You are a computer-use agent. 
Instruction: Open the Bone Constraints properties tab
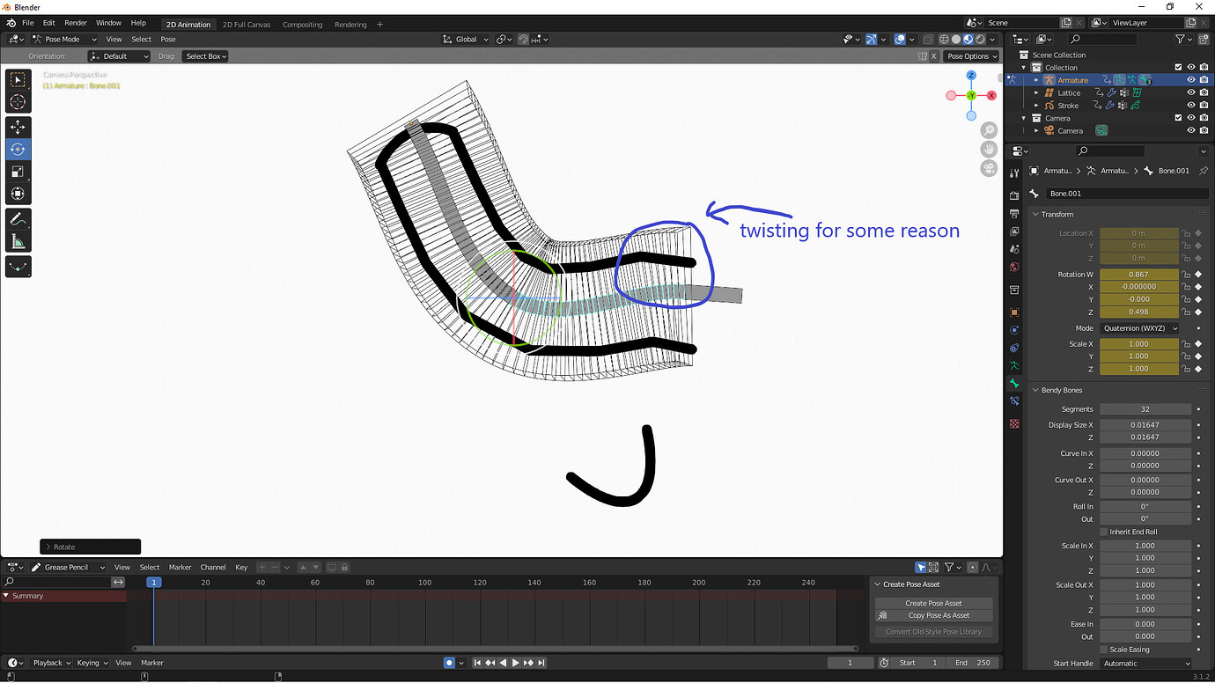tap(1014, 400)
